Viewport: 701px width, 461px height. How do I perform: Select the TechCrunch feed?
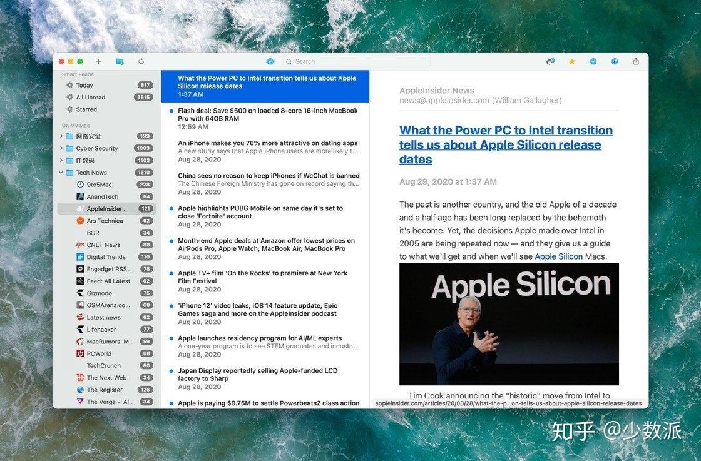click(x=106, y=365)
